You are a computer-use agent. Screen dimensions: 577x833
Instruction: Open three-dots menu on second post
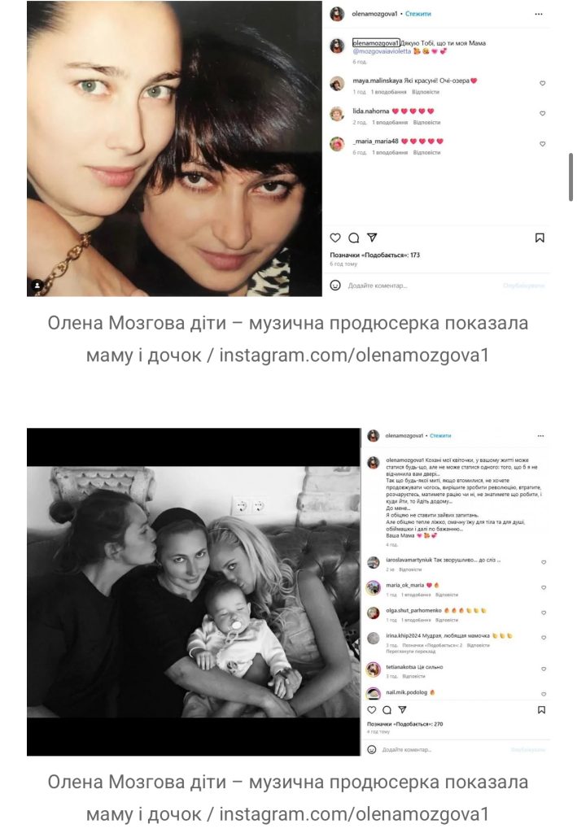[540, 436]
